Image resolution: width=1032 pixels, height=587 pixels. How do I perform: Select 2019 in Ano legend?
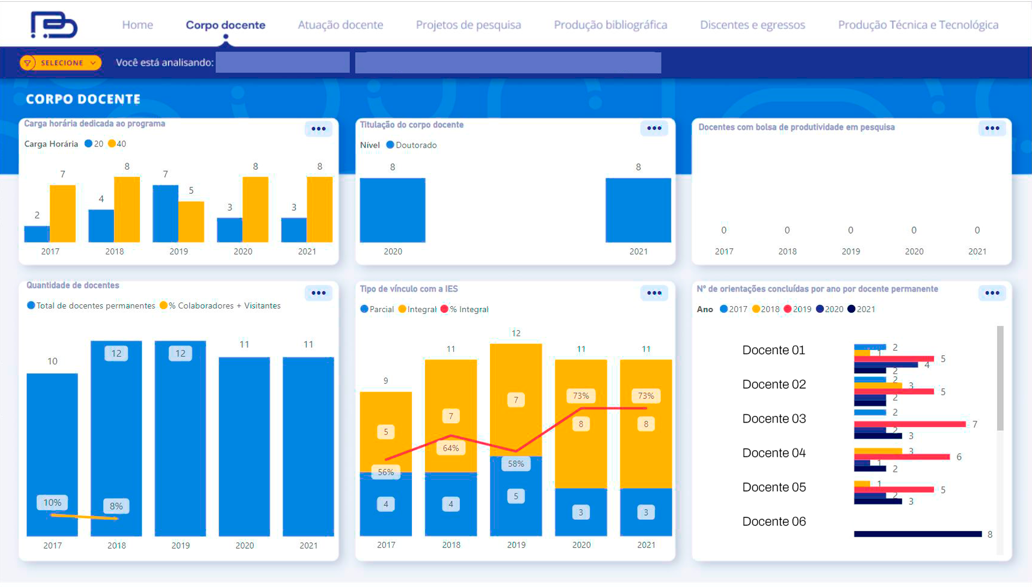[797, 309]
